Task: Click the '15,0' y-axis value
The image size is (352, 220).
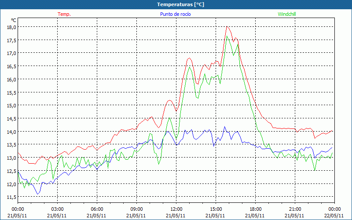Action: (x=12, y=106)
